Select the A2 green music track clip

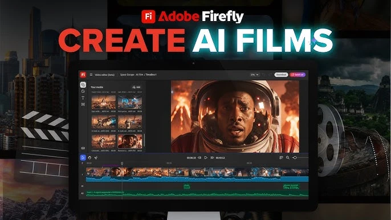pyautogui.click(x=197, y=194)
